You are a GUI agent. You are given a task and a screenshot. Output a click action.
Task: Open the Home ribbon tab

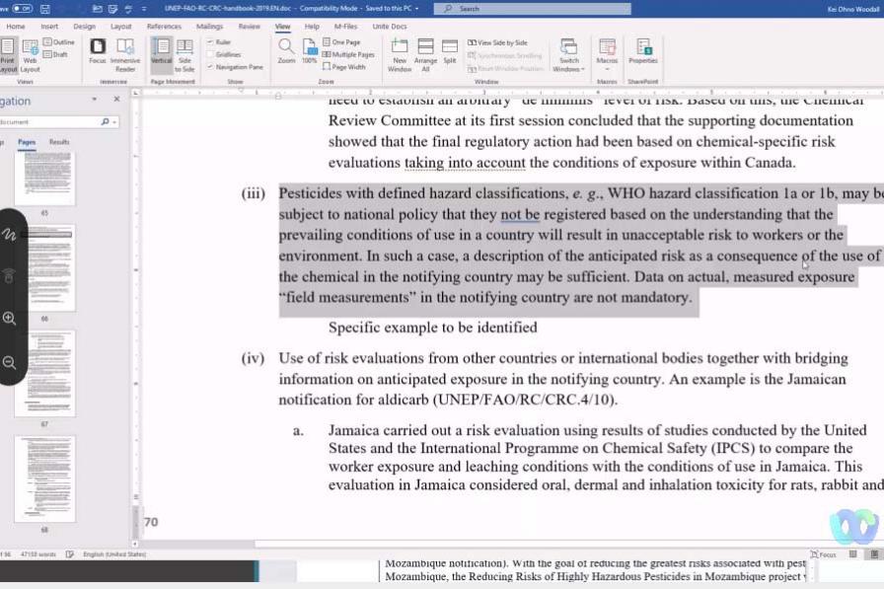pyautogui.click(x=16, y=27)
